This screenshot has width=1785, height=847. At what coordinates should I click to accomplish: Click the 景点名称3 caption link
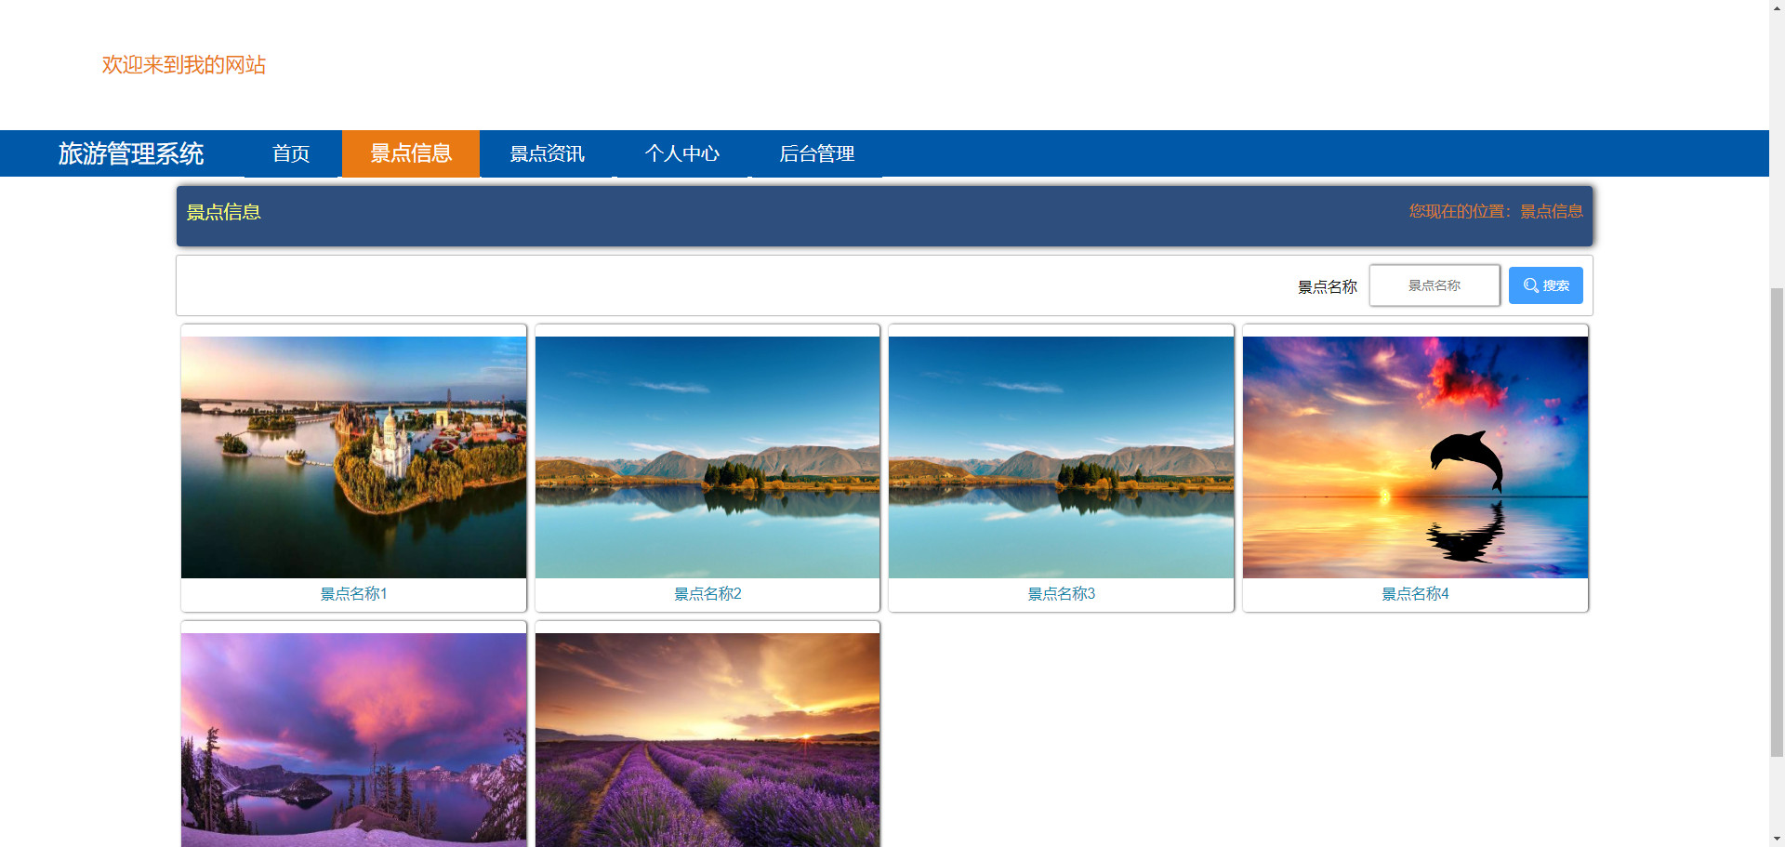point(1061,593)
